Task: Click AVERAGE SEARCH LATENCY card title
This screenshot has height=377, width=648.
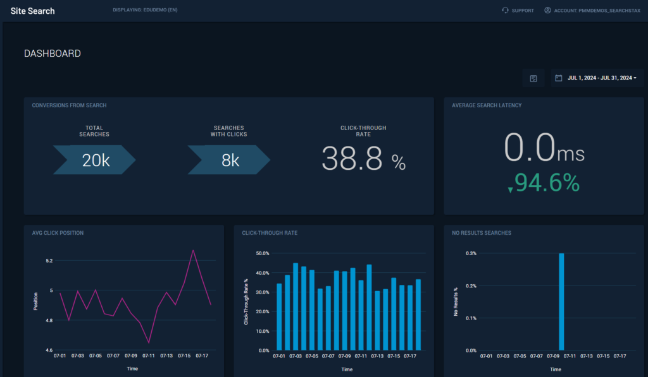Action: (x=487, y=105)
